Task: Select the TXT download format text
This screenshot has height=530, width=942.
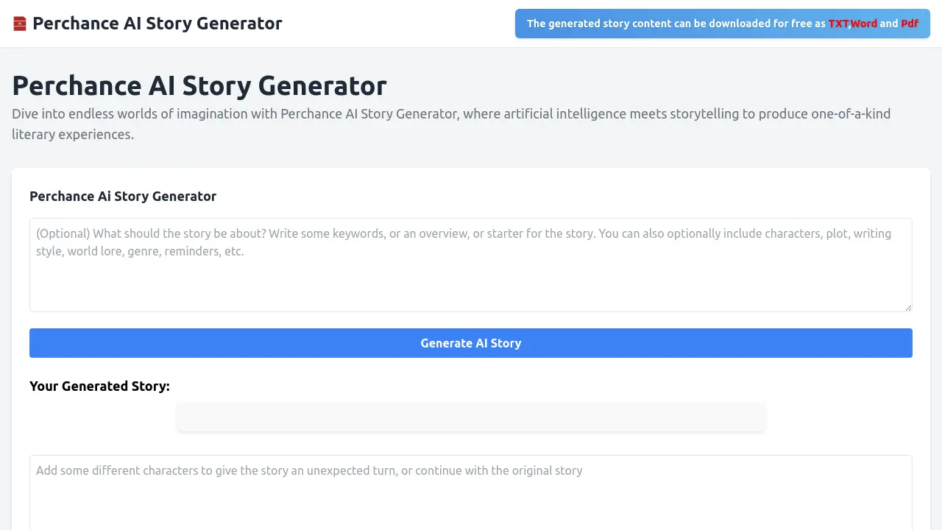Action: [x=837, y=23]
